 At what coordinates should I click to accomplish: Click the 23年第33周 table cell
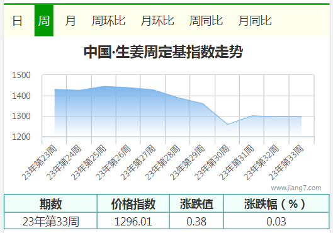coord(50,221)
